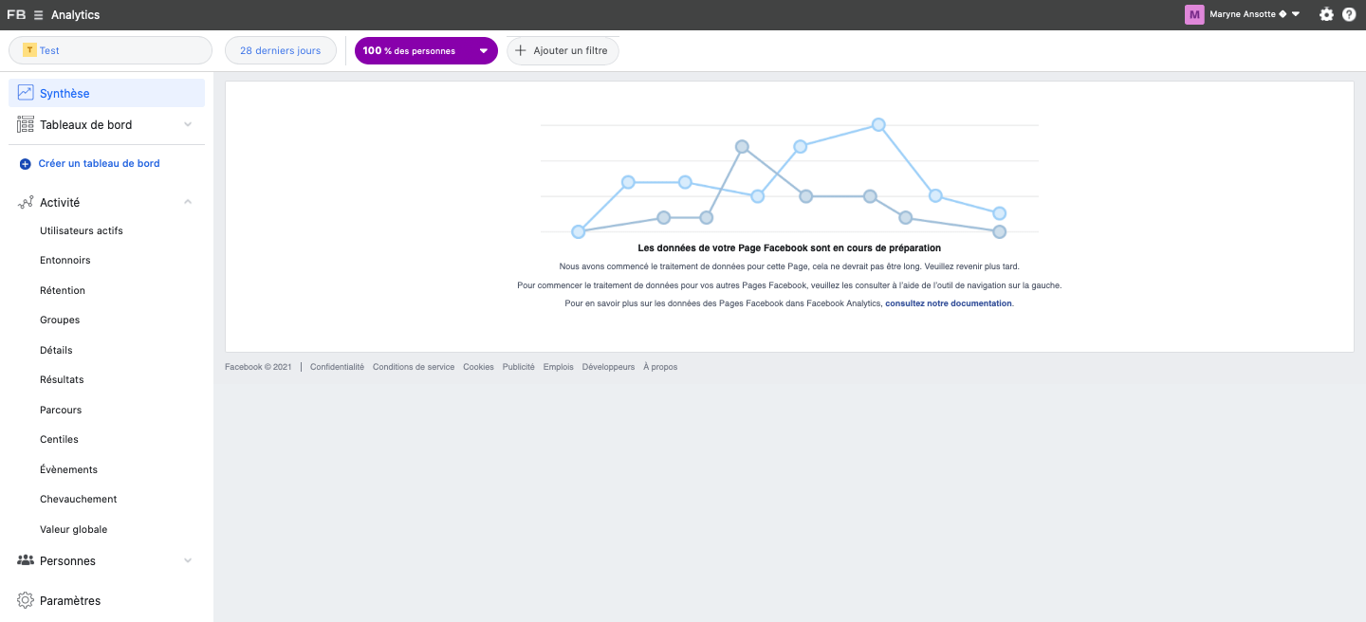Select Utilisateurs actifs in the sidebar
Screen dimensions: 1366x622
coord(81,230)
